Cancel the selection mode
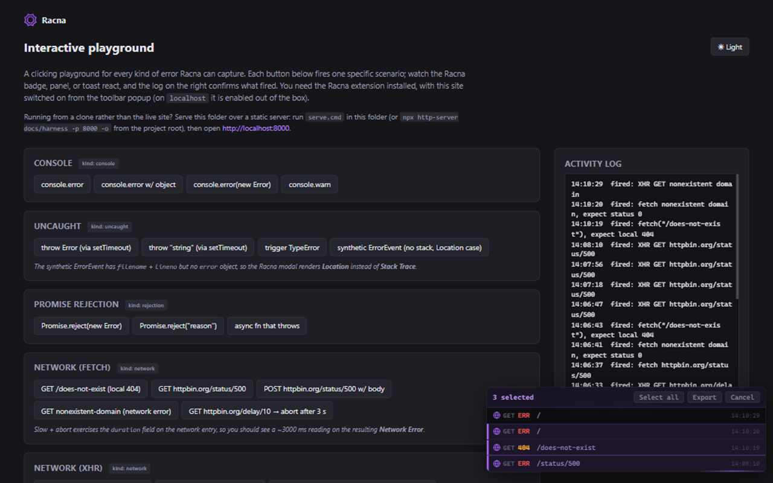 click(x=742, y=397)
